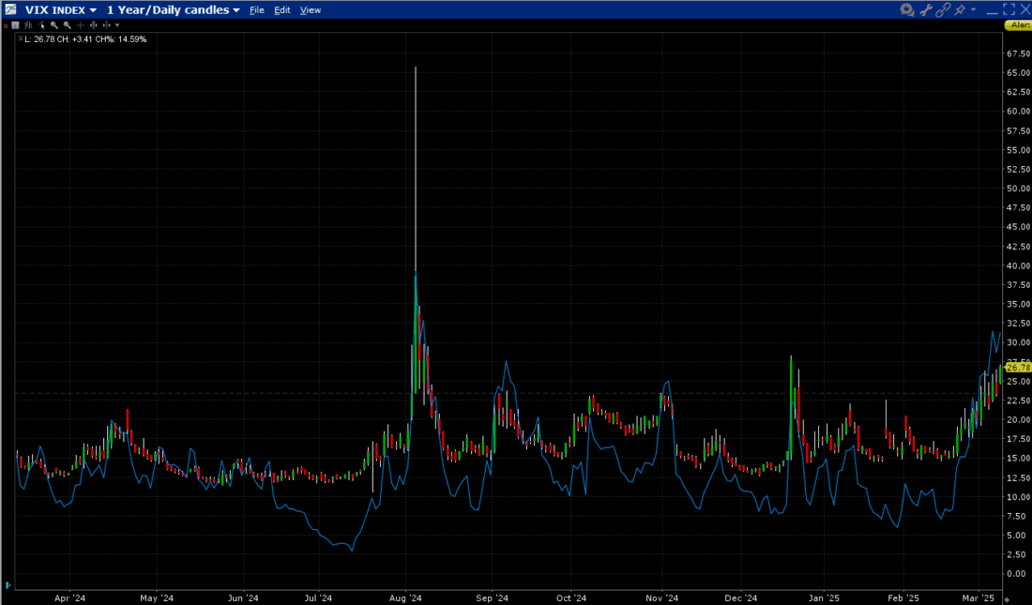Open the File menu

[257, 10]
